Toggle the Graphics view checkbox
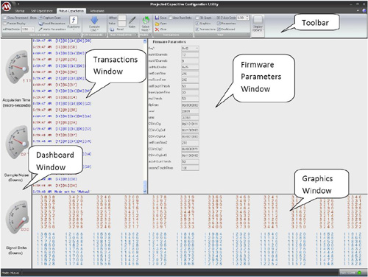 [197, 24]
